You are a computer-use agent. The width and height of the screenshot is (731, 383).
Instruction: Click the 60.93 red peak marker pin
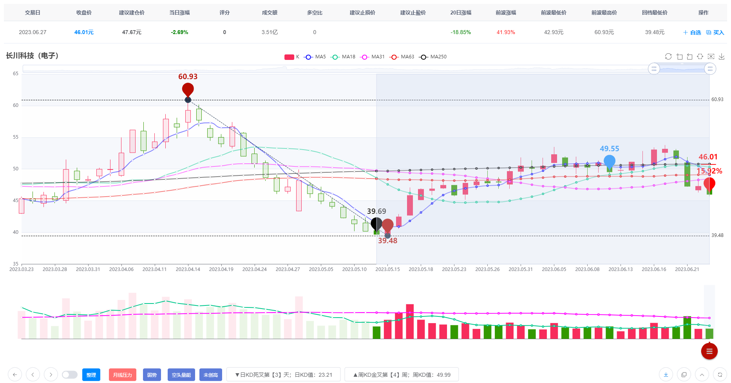coord(188,90)
